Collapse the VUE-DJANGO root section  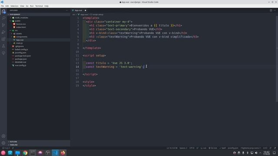pyautogui.click(x=15, y=14)
